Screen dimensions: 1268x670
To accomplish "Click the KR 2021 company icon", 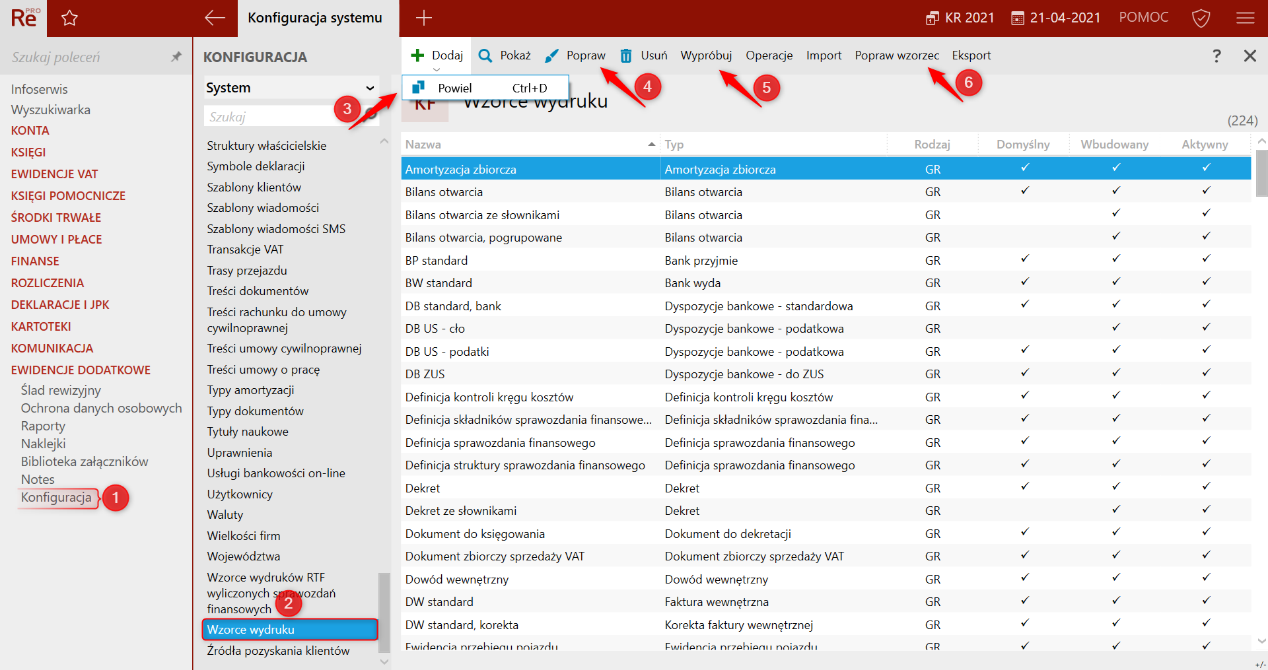I will click(x=932, y=18).
